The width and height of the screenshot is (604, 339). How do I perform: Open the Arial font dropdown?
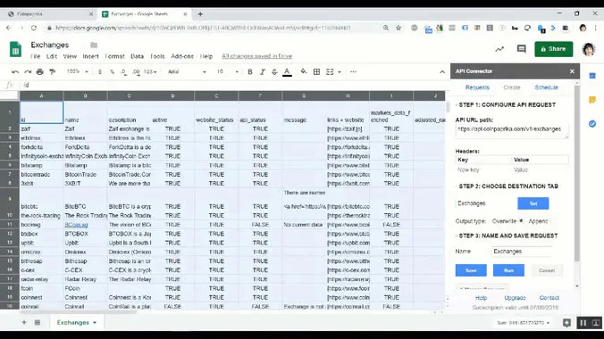pos(188,72)
